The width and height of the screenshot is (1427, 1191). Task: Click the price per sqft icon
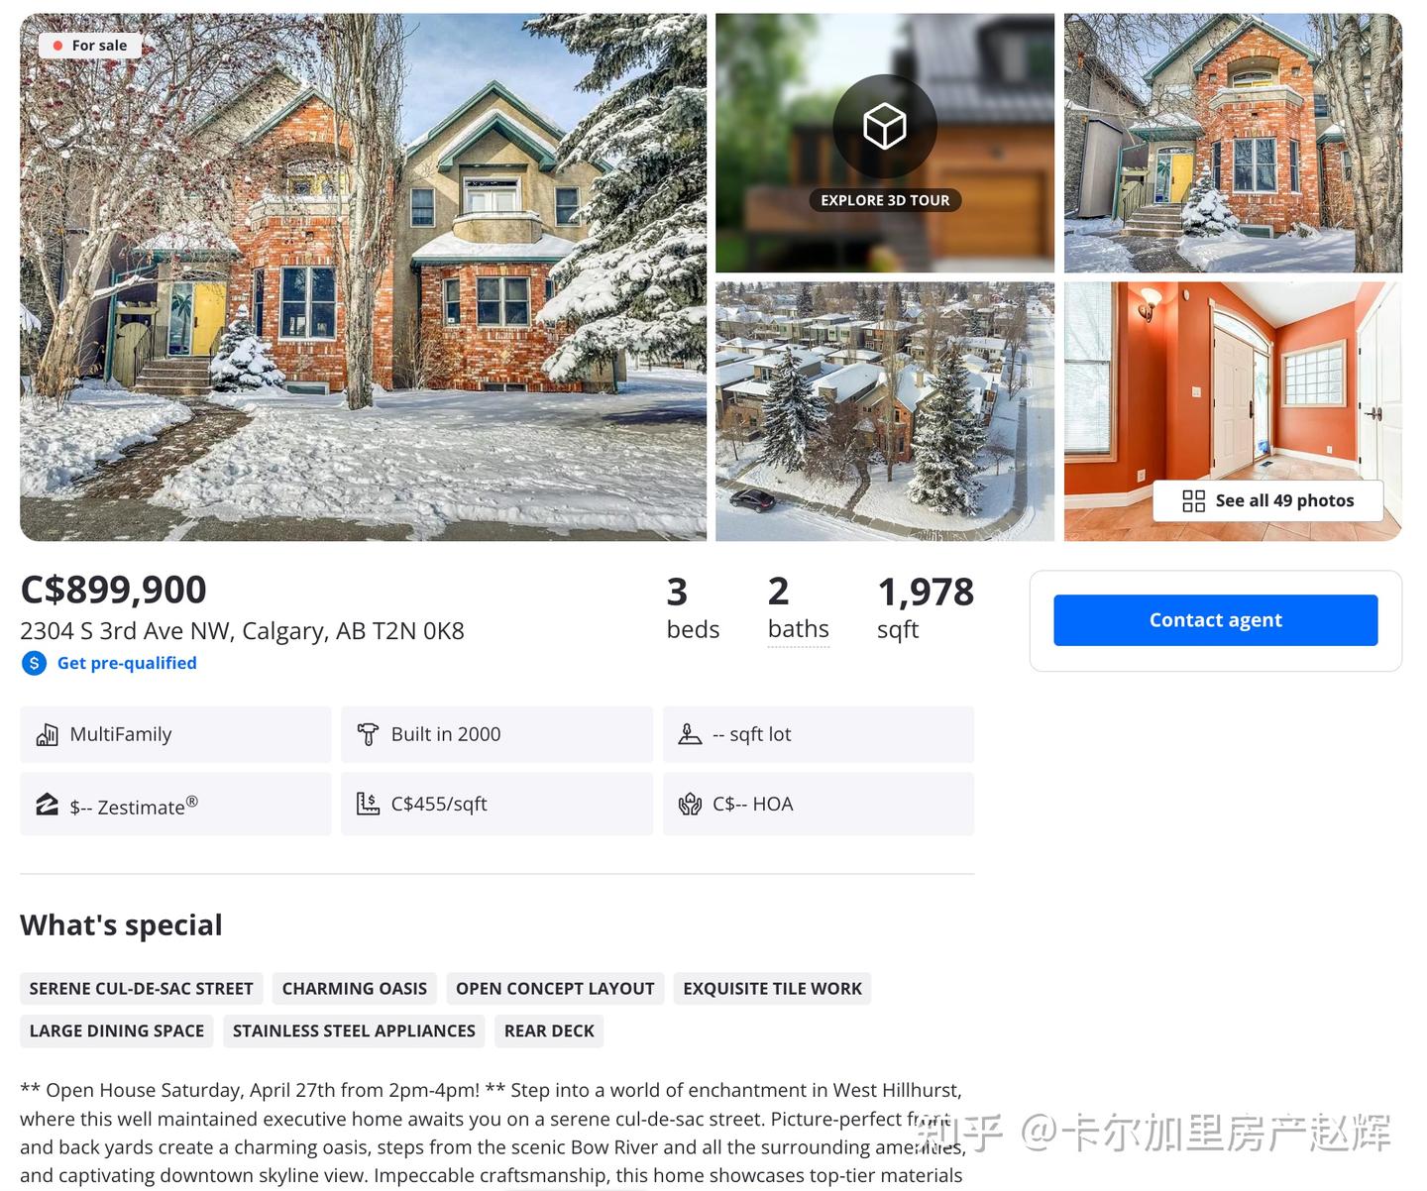click(368, 804)
